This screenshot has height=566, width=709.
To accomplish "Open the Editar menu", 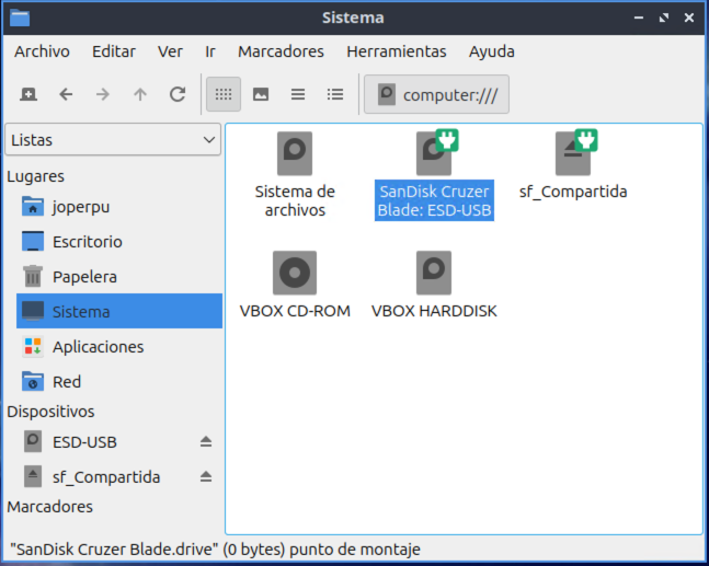I will tap(114, 51).
